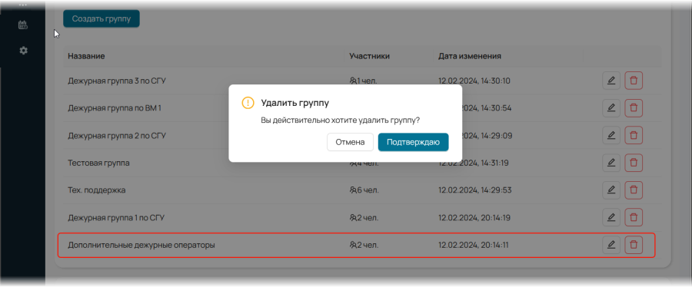Edit Дежурная группа по ВМ 1
The width and height of the screenshot is (692, 287).
point(611,108)
